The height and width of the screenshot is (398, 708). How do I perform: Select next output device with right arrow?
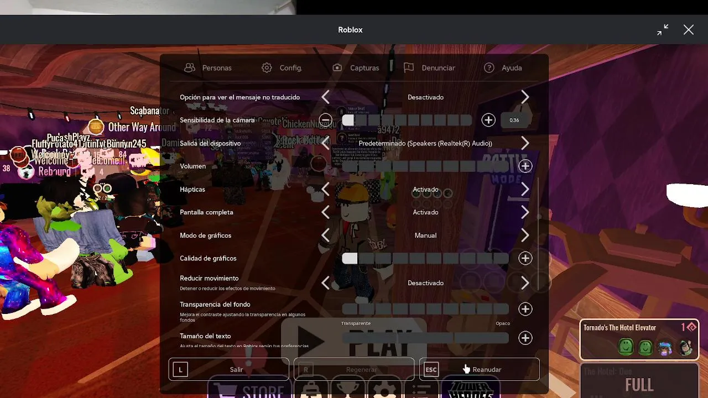click(525, 143)
